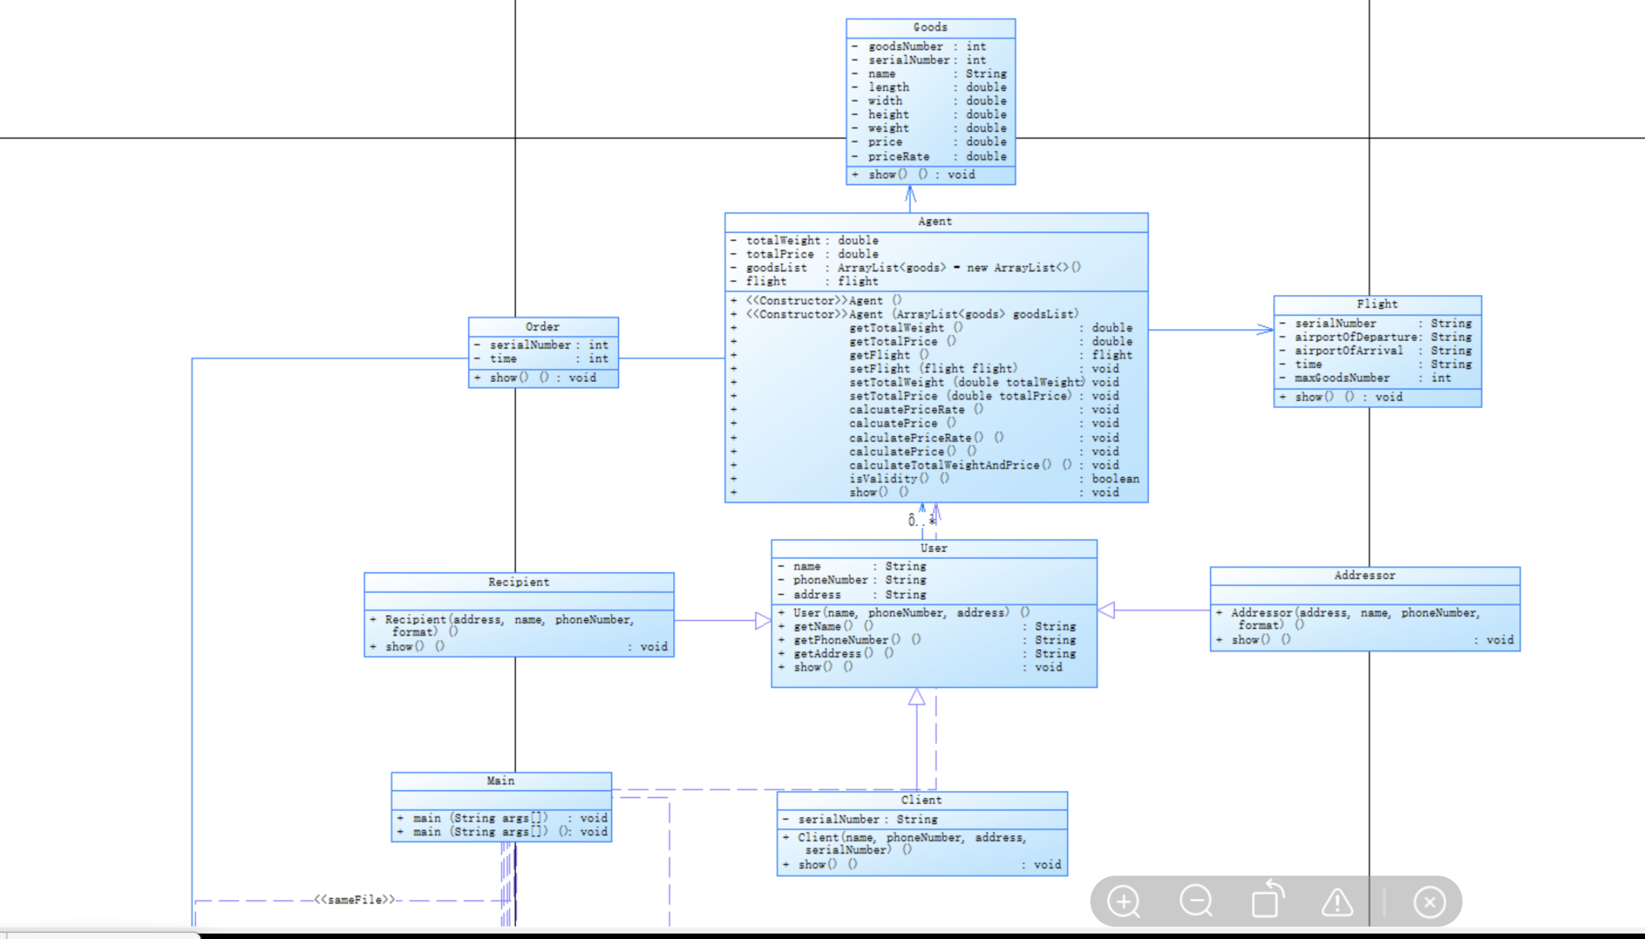Click the Addressor class header
The width and height of the screenshot is (1645, 939).
(1365, 575)
